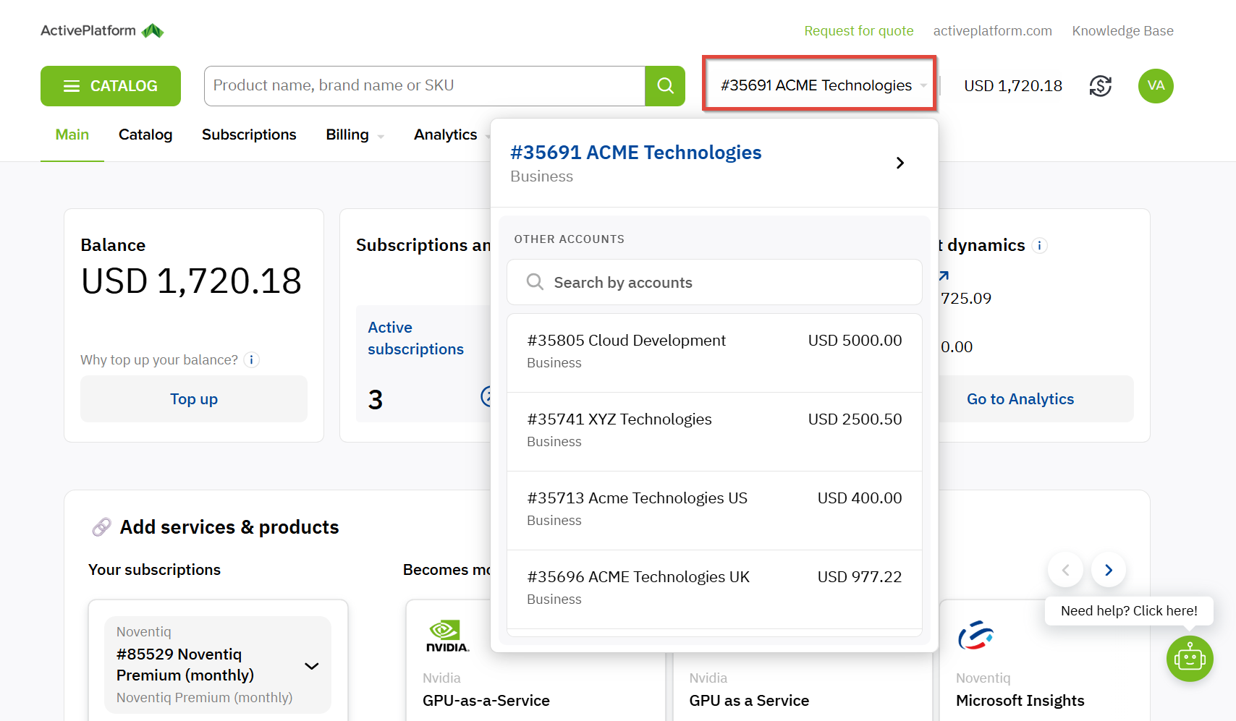The height and width of the screenshot is (721, 1236).
Task: Expand the Billing menu
Action: [355, 135]
